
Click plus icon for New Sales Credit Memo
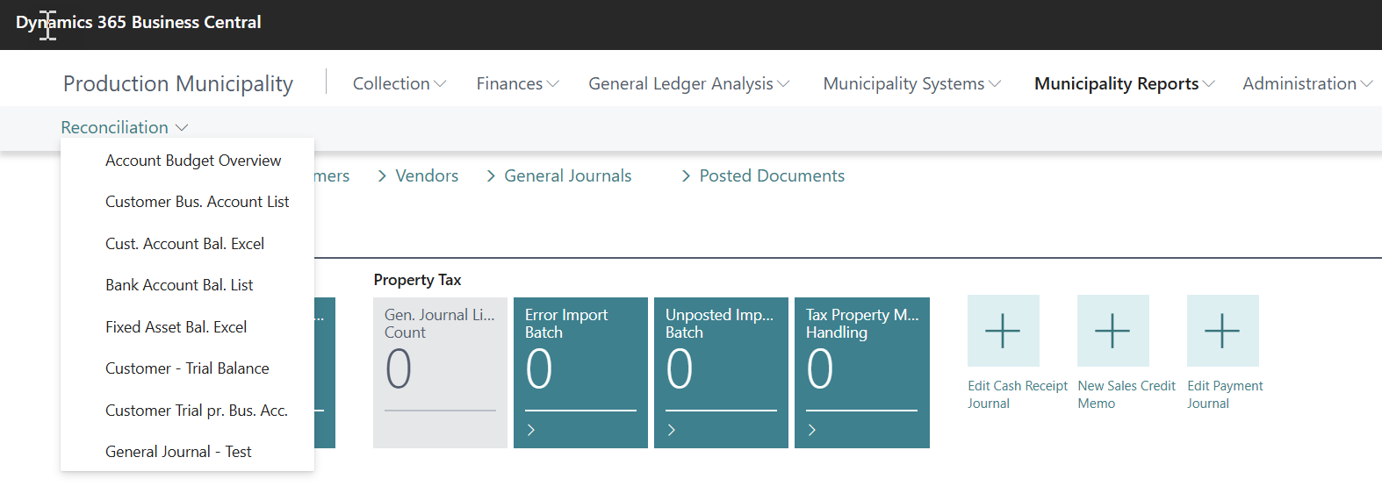1112,331
